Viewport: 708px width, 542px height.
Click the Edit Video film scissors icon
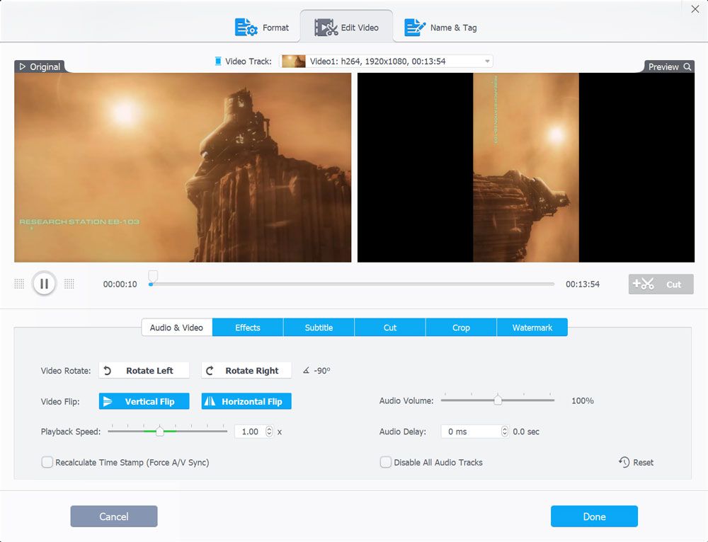326,28
